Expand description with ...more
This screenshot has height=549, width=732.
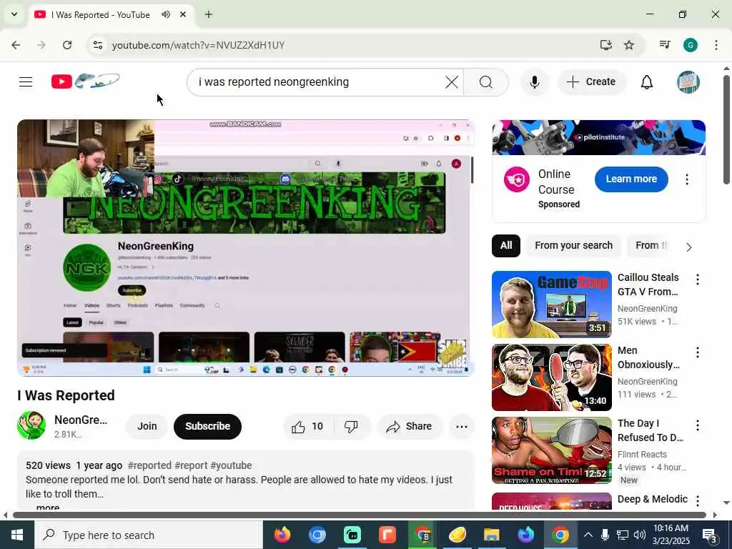click(x=47, y=507)
